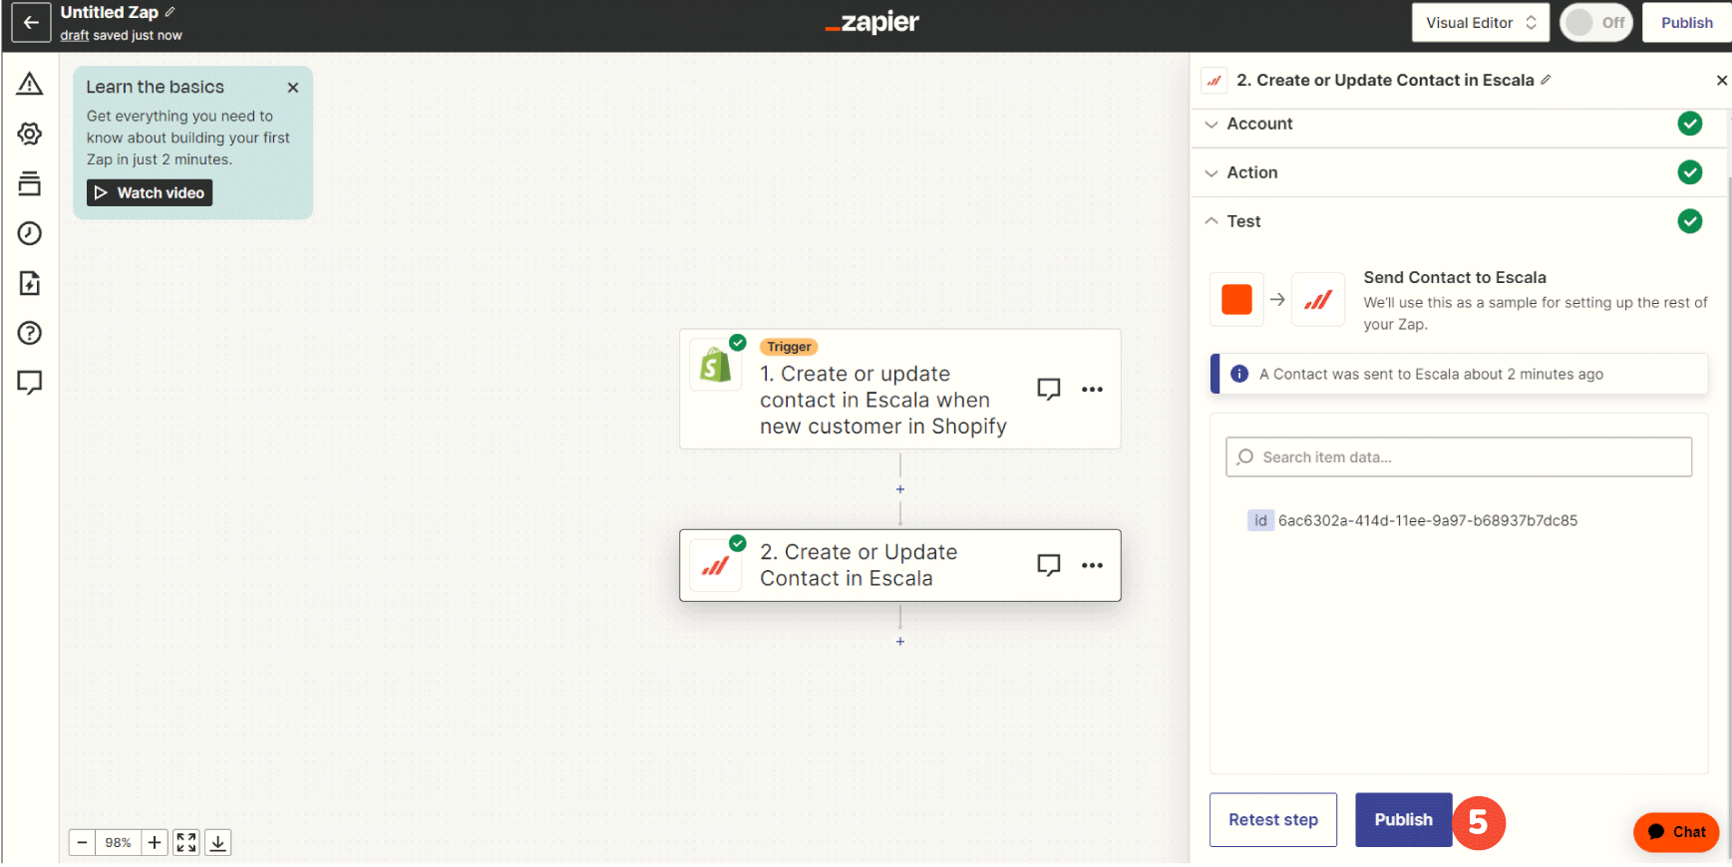Collapse the Test section
1732x867 pixels.
(1459, 221)
